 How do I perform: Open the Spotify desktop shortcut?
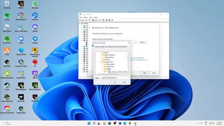7,16
